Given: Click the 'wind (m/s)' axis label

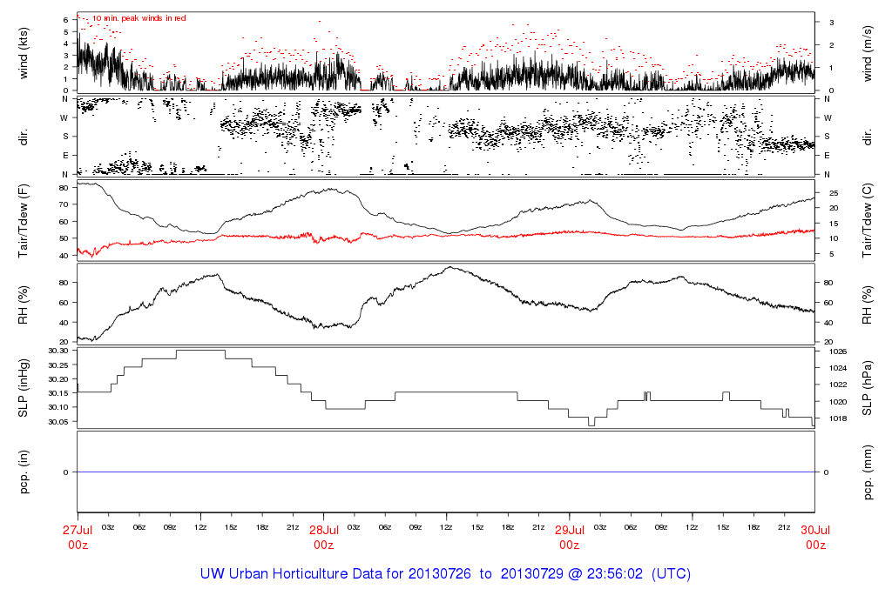Looking at the screenshot, I should pyautogui.click(x=867, y=53).
